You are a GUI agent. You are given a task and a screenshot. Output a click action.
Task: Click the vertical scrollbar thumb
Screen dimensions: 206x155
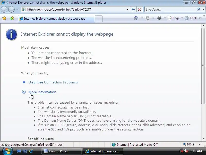coord(203,66)
